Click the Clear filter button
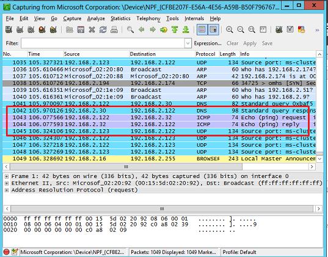Image resolution: width=328 pixels, height=257 pixels. [x=232, y=43]
